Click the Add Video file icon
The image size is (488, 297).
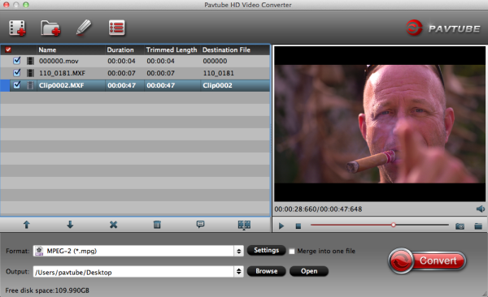[x=17, y=28]
